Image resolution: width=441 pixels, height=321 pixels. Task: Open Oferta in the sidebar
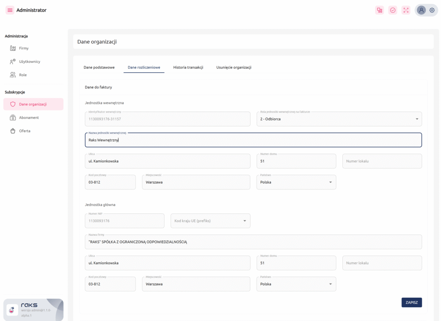(x=25, y=131)
